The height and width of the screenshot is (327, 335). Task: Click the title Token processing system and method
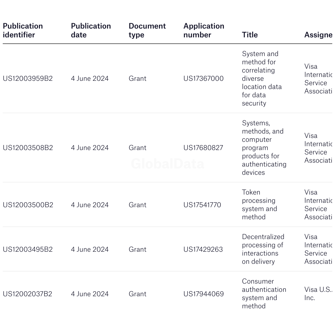point(259,205)
